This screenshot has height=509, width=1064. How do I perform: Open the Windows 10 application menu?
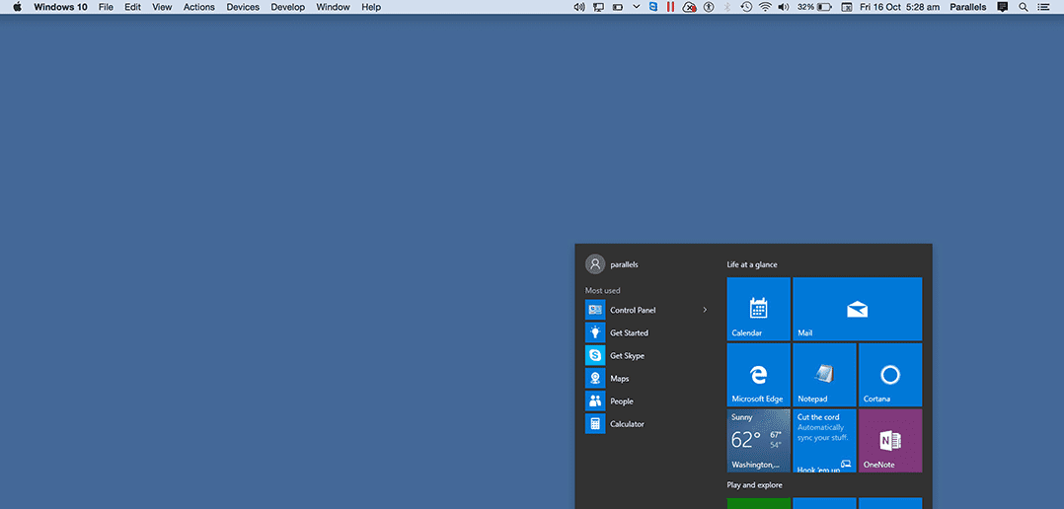point(60,7)
